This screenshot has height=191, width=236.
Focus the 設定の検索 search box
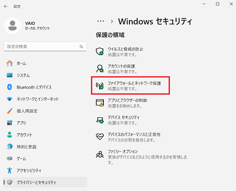click(x=45, y=47)
